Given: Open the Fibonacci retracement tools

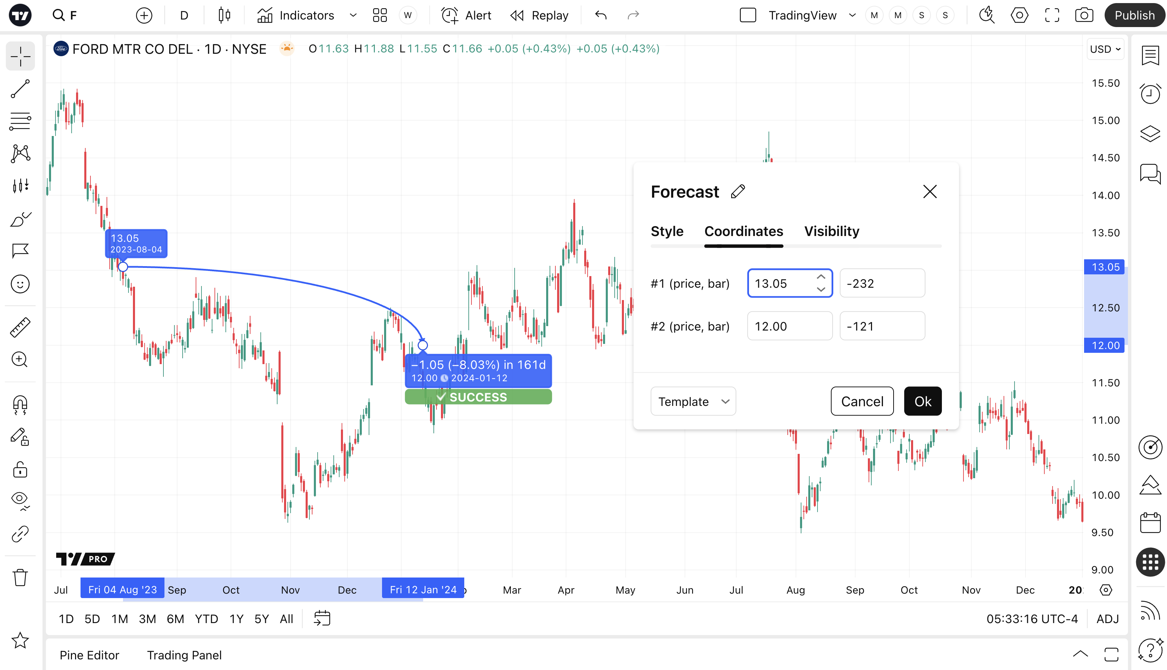Looking at the screenshot, I should click(x=20, y=121).
